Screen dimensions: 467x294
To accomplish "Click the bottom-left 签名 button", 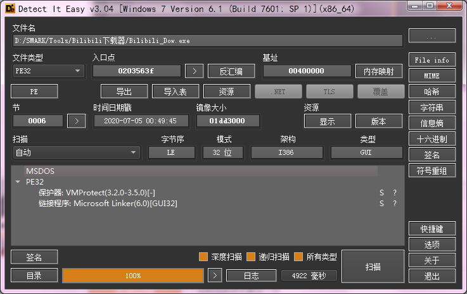I will pos(34,257).
